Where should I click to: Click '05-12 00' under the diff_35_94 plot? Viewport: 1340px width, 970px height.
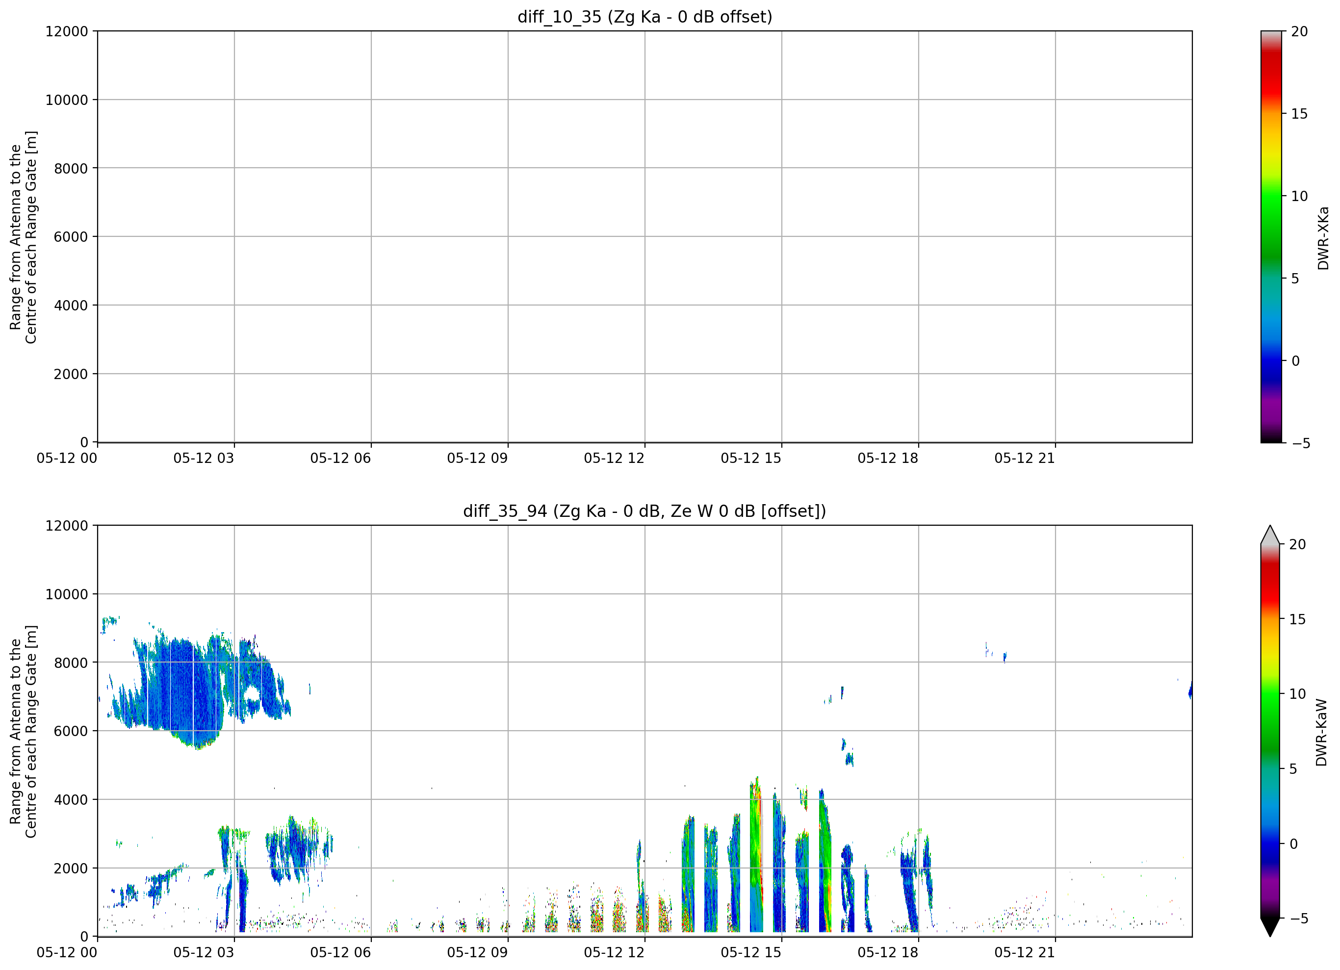67,953
